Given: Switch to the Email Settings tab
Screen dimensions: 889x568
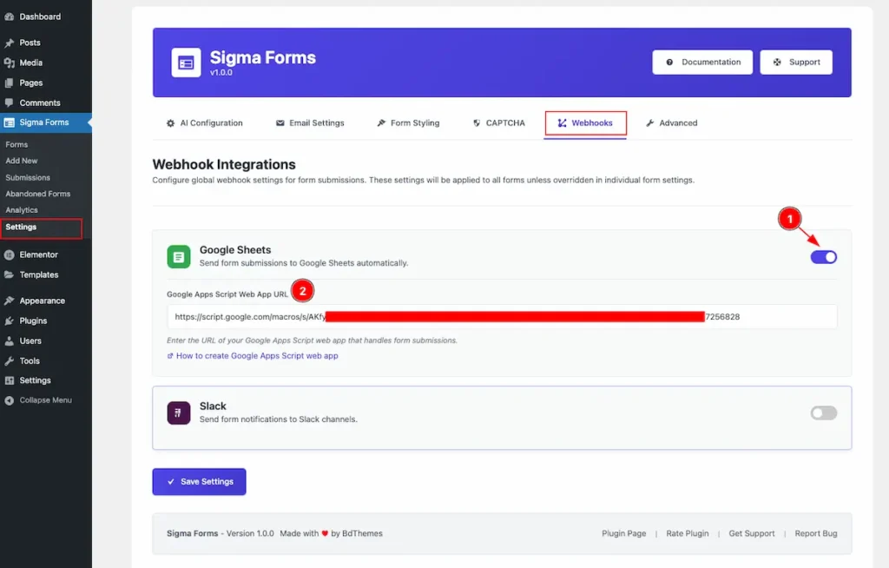Looking at the screenshot, I should click(310, 123).
